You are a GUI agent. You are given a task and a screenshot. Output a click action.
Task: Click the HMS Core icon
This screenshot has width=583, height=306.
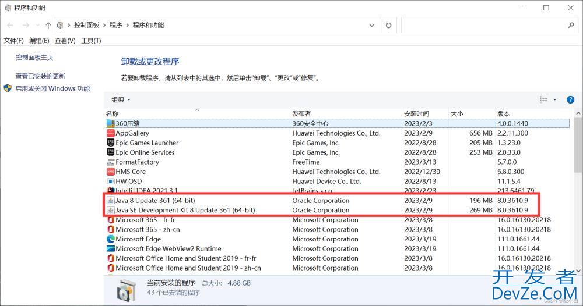pos(110,172)
